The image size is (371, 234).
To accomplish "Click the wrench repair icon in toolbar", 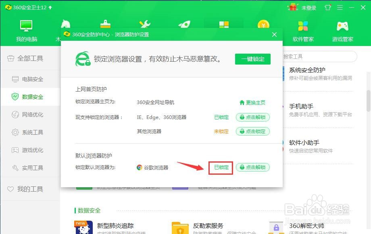I will [145, 24].
